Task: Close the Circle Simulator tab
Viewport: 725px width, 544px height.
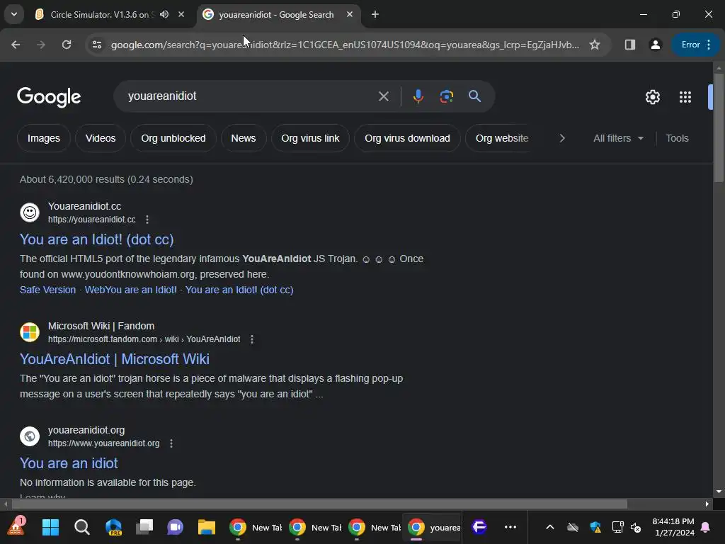Action: tap(181, 14)
